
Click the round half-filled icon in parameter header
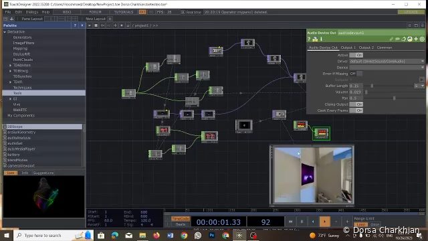[410, 39]
